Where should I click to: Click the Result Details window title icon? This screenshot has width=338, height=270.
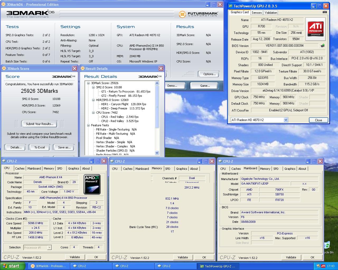pos(82,69)
